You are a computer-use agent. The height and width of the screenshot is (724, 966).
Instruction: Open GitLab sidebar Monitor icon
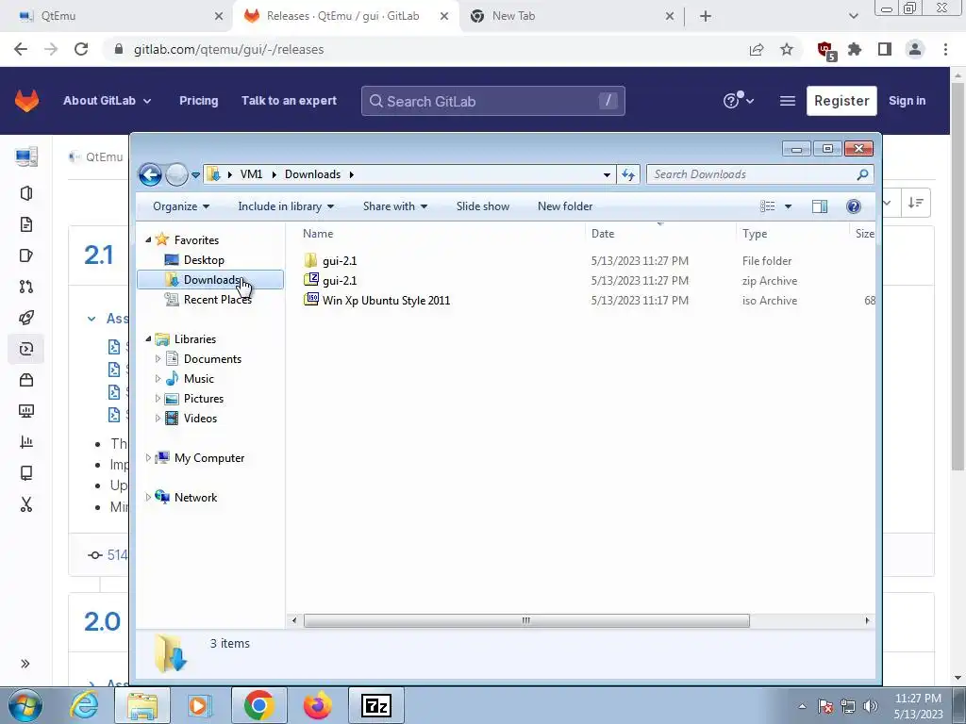(x=26, y=411)
